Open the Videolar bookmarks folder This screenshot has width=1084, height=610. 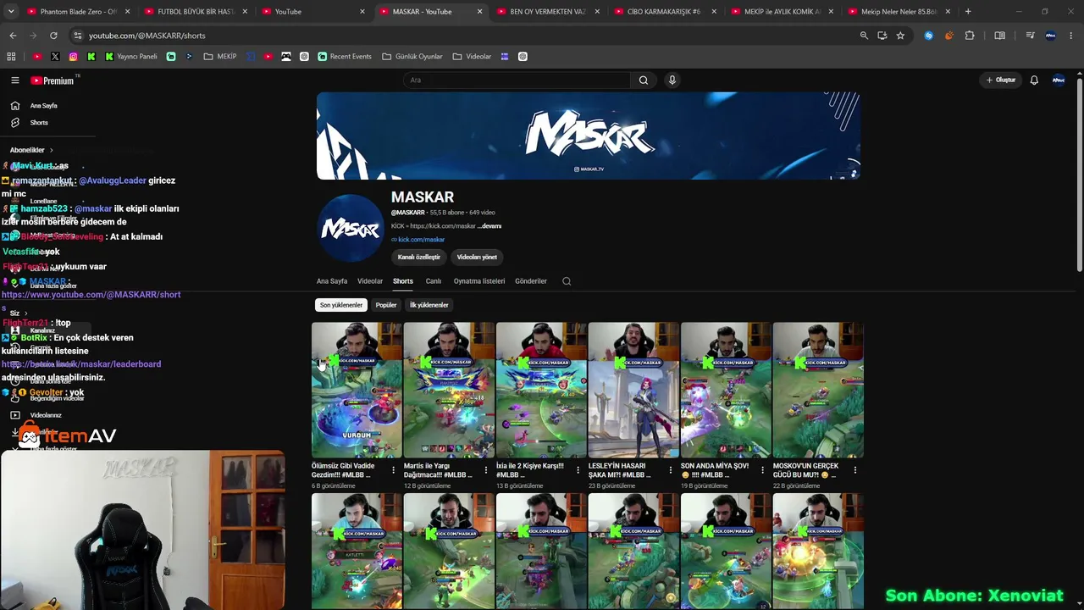(x=472, y=57)
